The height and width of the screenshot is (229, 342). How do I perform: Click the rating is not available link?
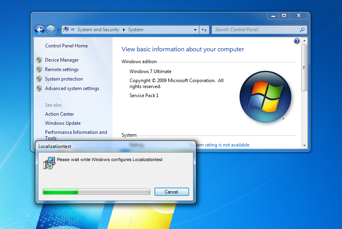click(222, 145)
